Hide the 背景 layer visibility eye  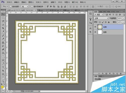tap(95, 32)
